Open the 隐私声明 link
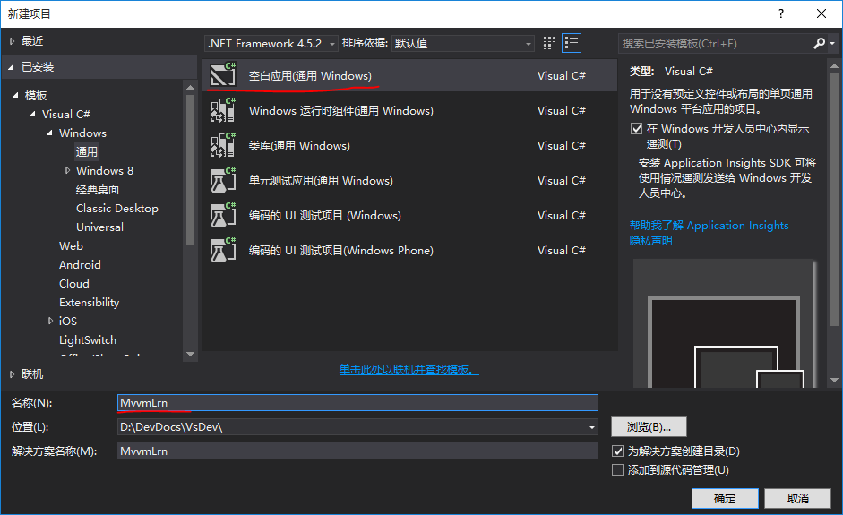This screenshot has height=515, width=843. pos(651,240)
